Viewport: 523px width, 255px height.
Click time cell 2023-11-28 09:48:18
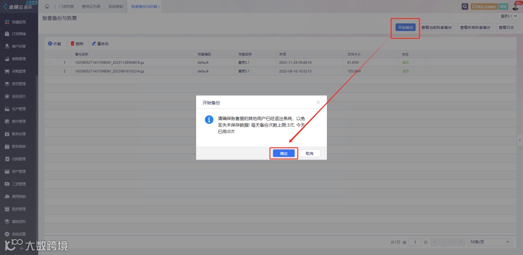295,62
